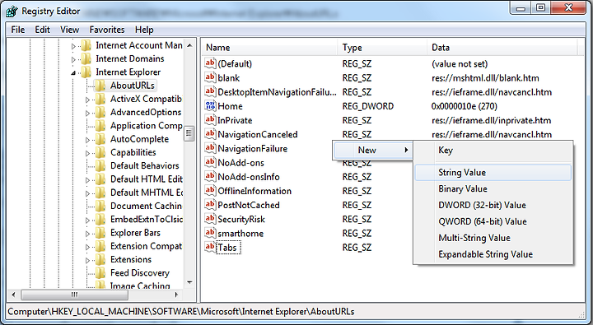The image size is (593, 325).
Task: Choose DWORD (32-bit) Value
Action: 493,205
